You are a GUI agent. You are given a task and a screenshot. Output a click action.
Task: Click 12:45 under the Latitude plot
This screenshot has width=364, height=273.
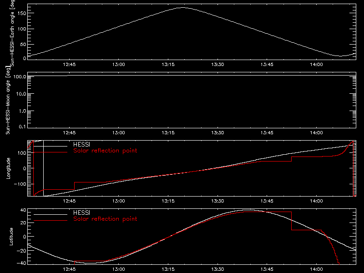pos(69,269)
